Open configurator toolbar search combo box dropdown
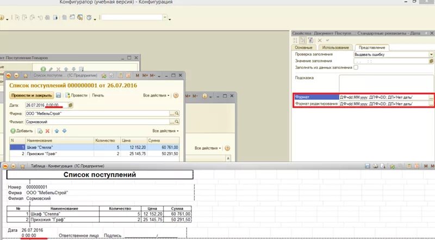Screen dimensions: 435x240 (165, 17)
